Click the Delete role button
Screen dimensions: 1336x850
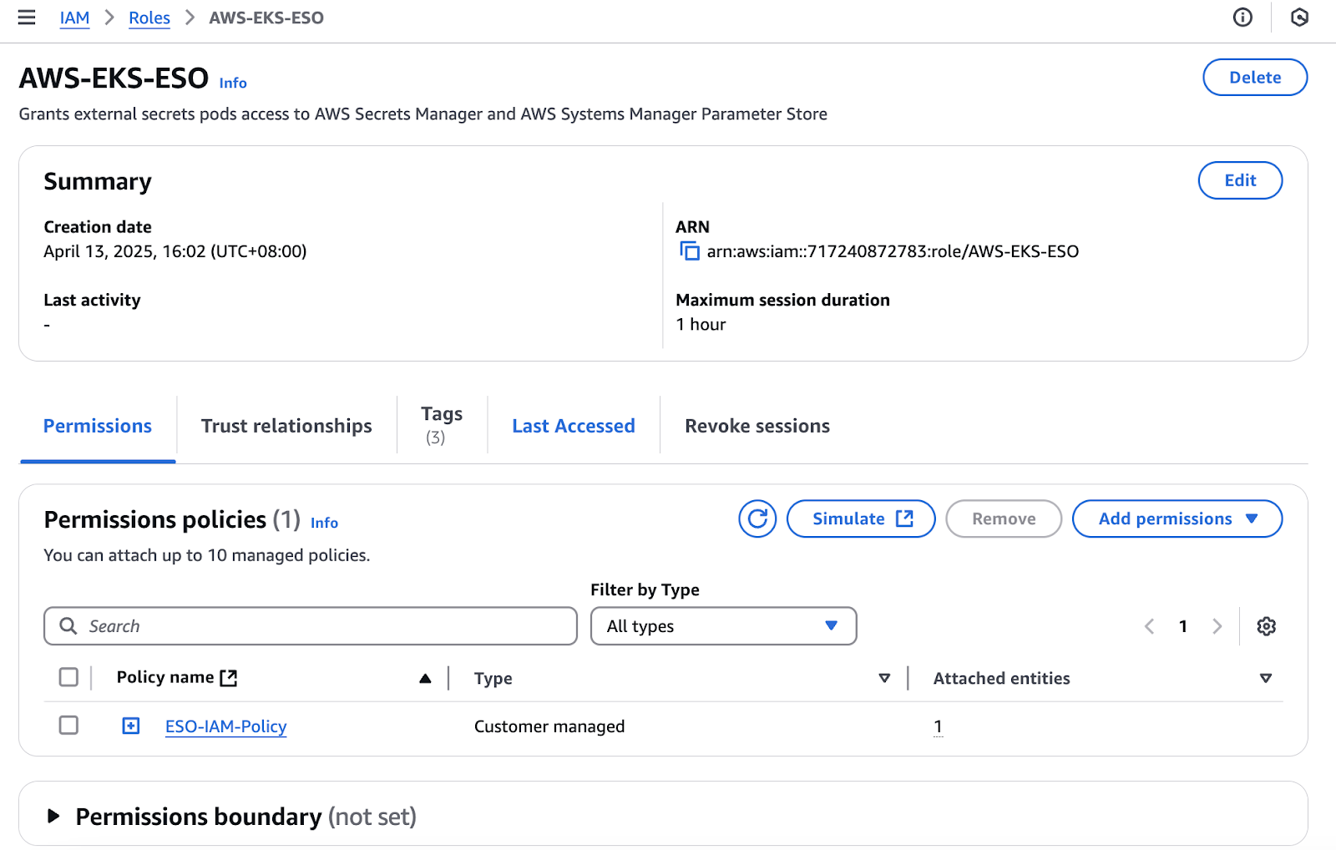tap(1255, 77)
